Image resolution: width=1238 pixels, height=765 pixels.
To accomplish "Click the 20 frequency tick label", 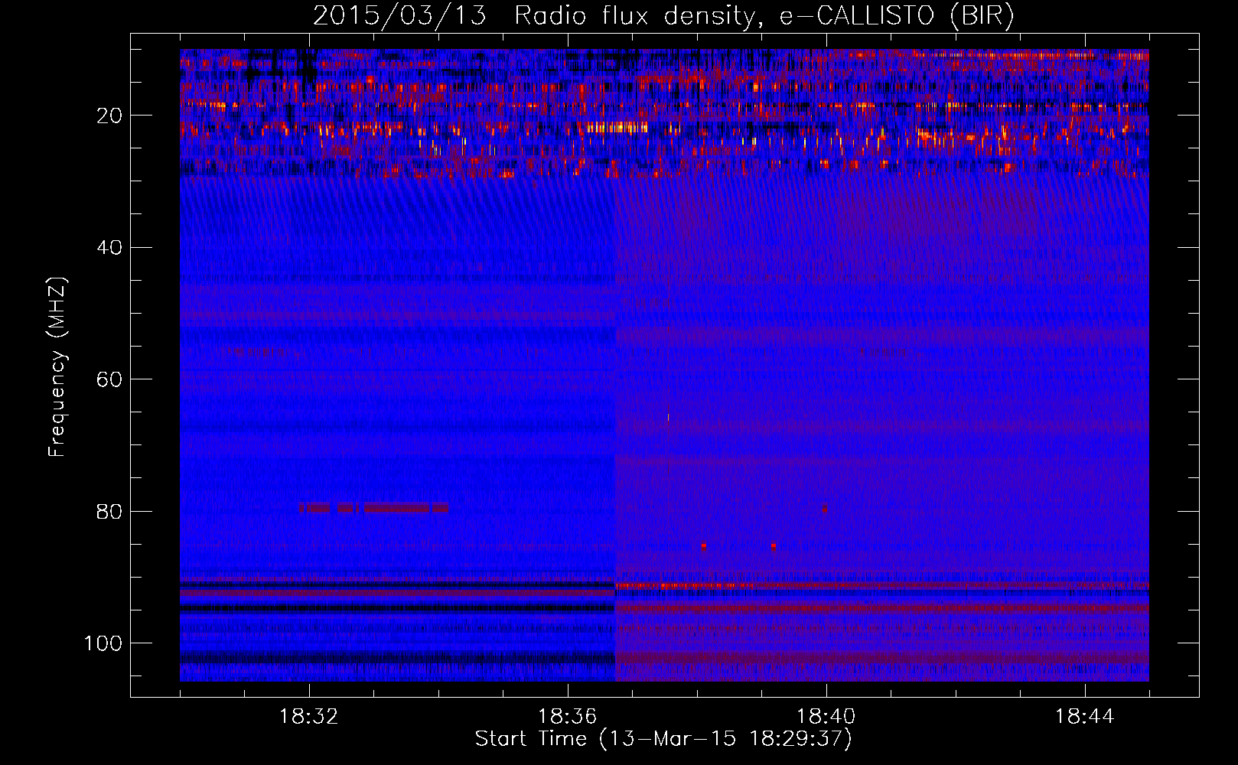I will [109, 116].
